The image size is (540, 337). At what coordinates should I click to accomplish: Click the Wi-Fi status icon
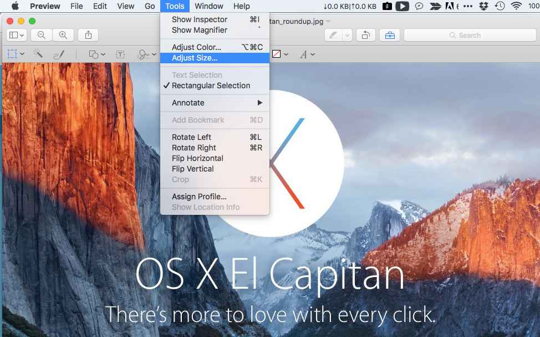tap(516, 6)
